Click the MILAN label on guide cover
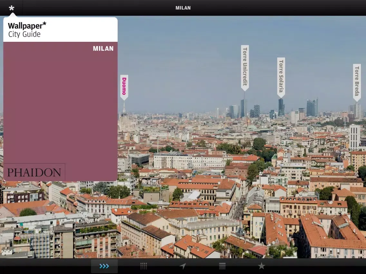Image resolution: width=366 pixels, height=274 pixels. pos(103,49)
